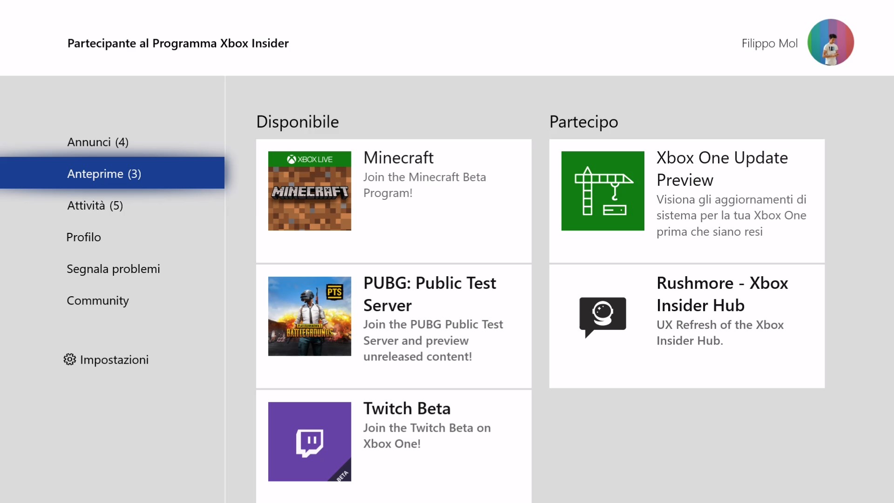Select the purple Twitch logo icon
The height and width of the screenshot is (503, 894).
(310, 442)
